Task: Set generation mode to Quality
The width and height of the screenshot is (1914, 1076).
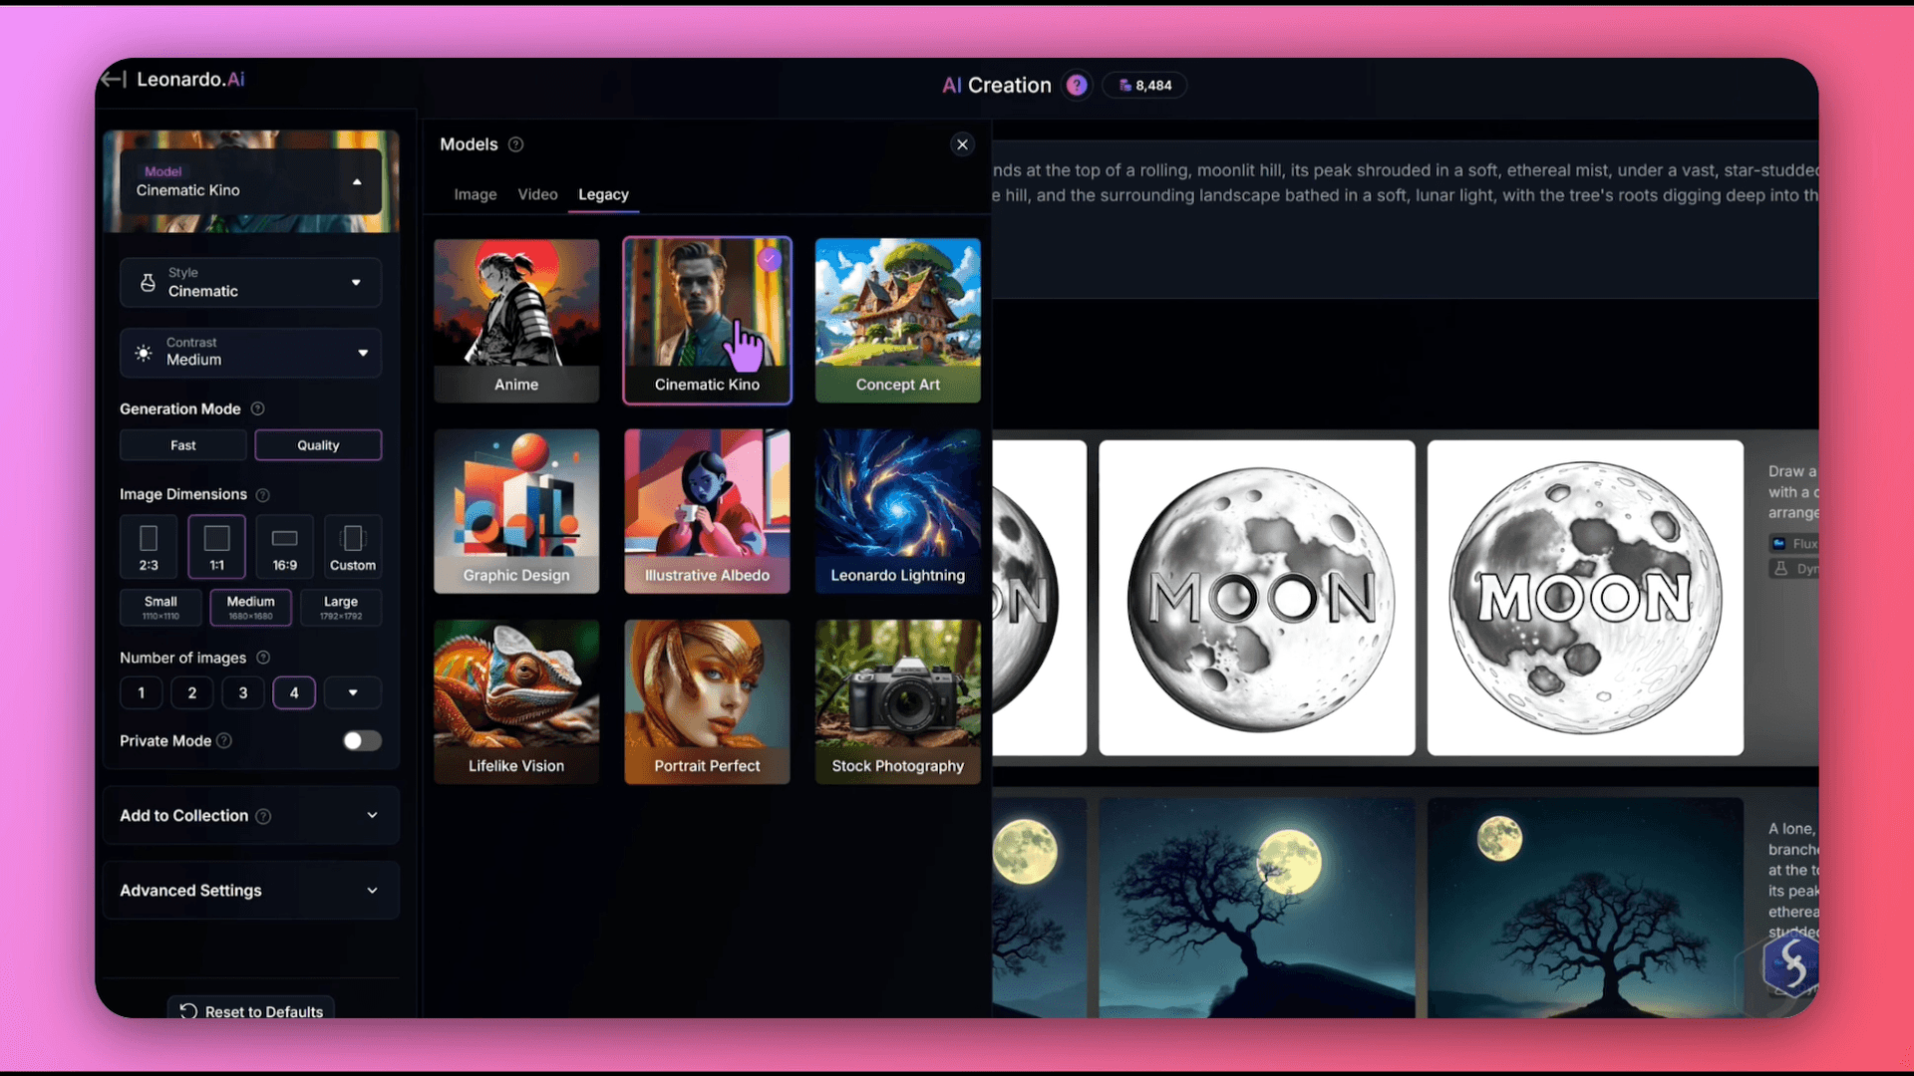Action: click(x=318, y=445)
